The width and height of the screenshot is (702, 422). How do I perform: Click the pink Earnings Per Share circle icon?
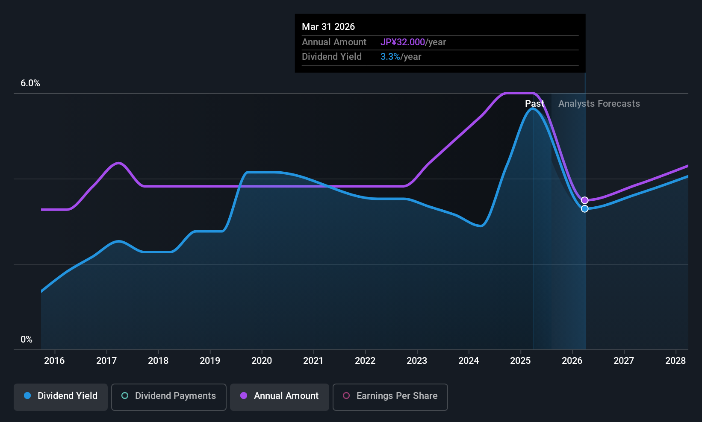346,396
